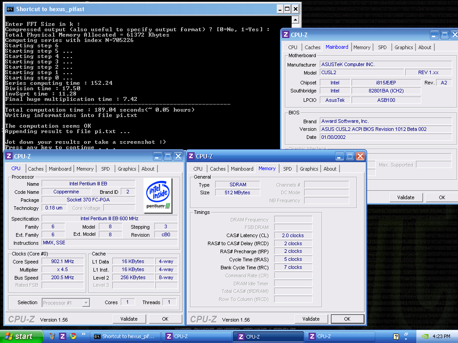Select the CPU tab in the CPU window
458x343 pixels.
click(16, 168)
